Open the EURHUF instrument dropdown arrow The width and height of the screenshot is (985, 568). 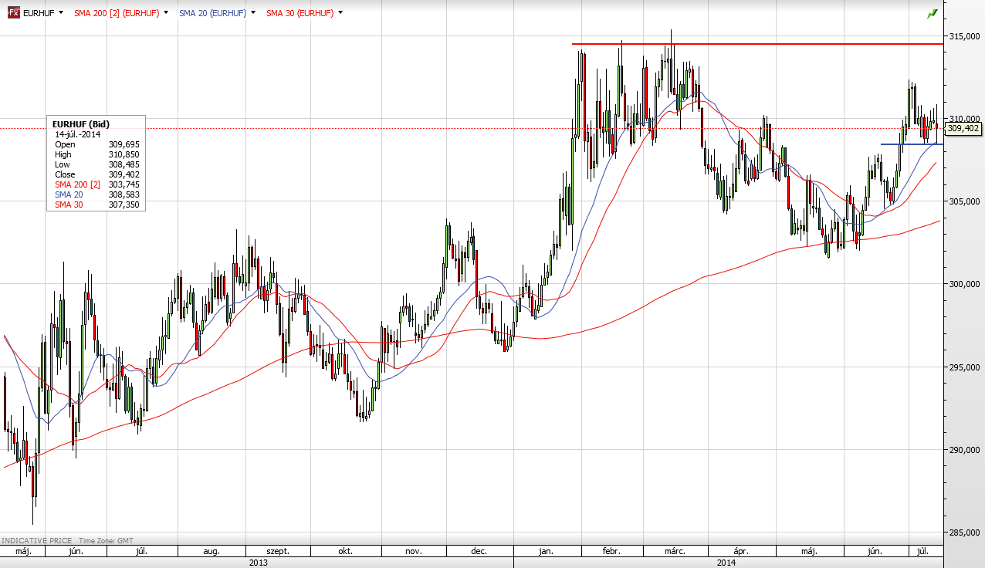(x=61, y=13)
